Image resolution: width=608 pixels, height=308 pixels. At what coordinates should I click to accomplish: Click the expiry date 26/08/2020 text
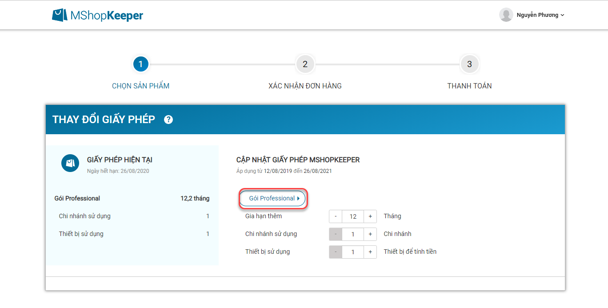click(135, 171)
